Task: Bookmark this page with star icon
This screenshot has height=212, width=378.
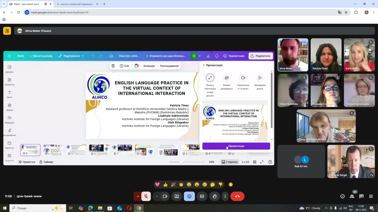Action: tap(346, 12)
